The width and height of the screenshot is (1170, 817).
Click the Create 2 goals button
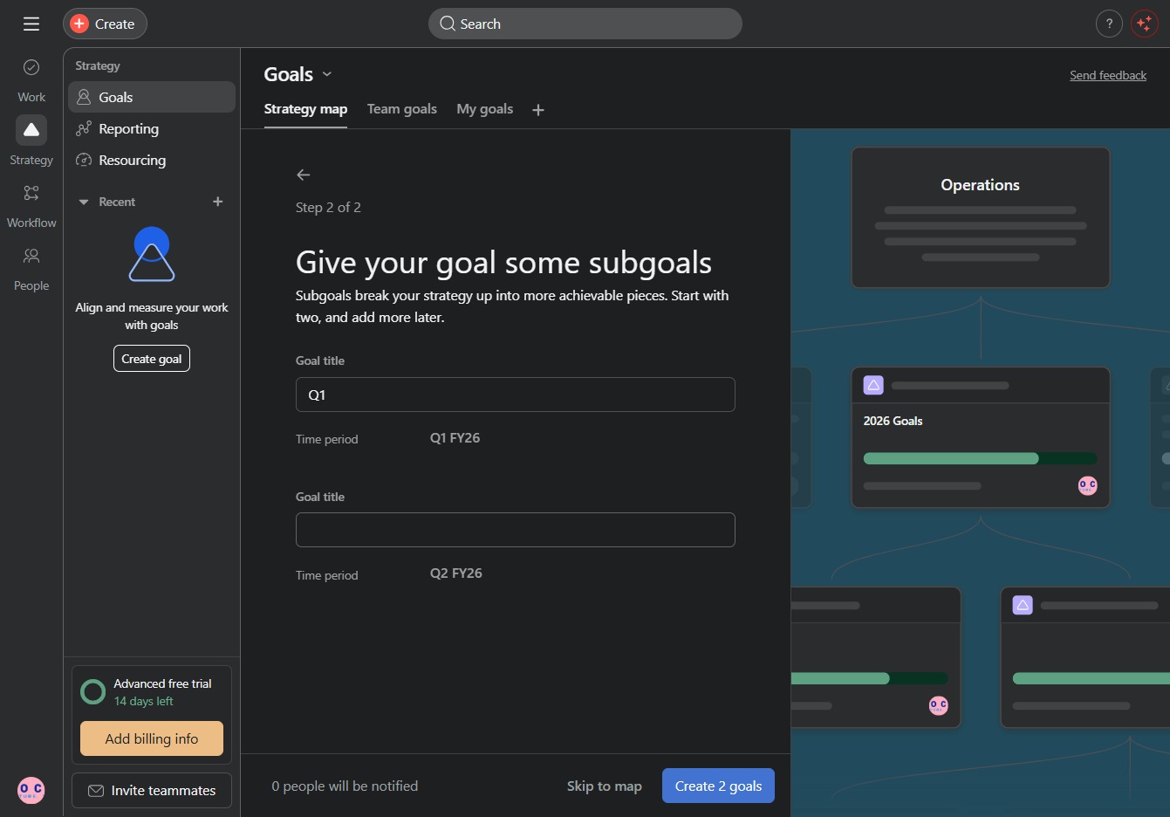tap(718, 786)
